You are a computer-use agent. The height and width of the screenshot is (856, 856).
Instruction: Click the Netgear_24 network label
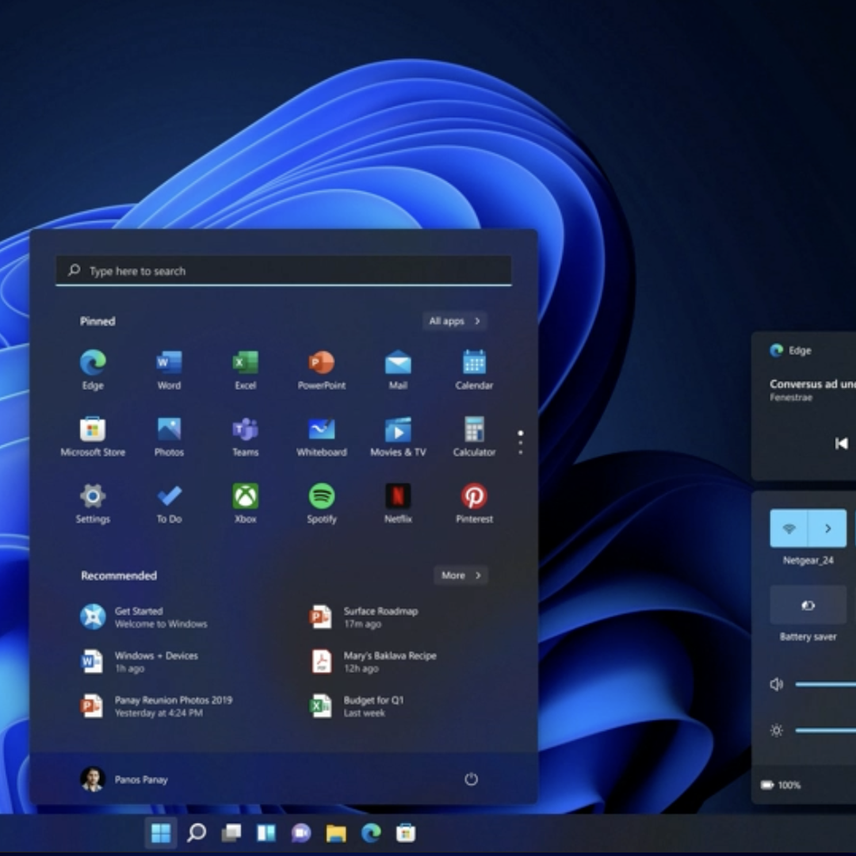808,560
